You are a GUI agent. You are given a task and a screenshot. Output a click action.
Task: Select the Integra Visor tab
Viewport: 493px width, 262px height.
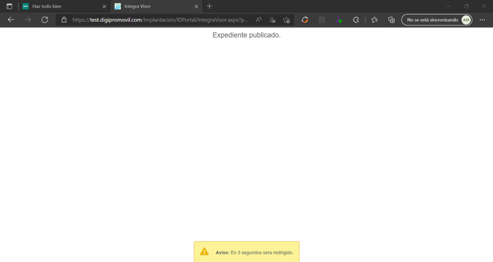pyautogui.click(x=154, y=6)
